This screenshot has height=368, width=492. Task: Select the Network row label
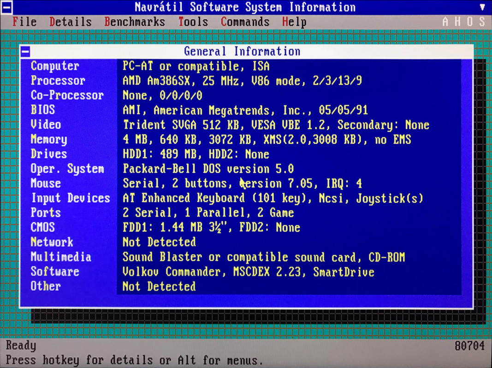(52, 242)
